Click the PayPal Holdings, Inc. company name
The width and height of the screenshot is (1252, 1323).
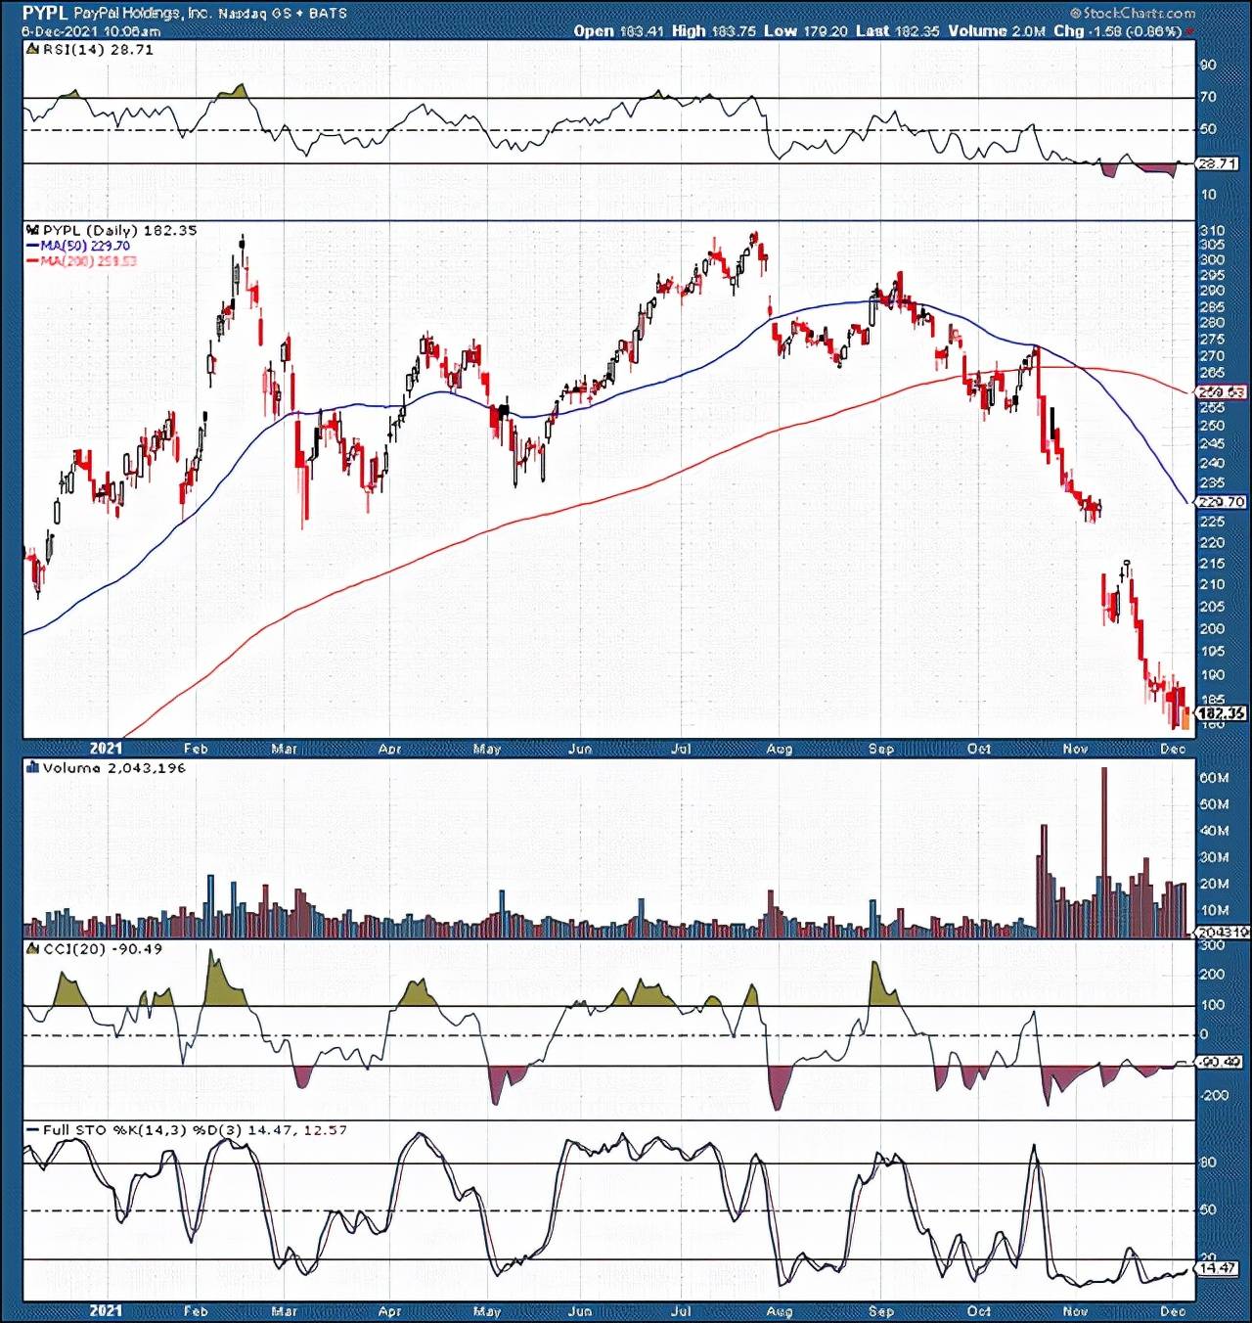coord(141,14)
